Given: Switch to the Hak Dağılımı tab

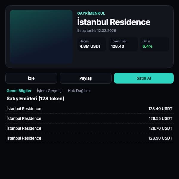Looking at the screenshot, I should coord(79,91).
